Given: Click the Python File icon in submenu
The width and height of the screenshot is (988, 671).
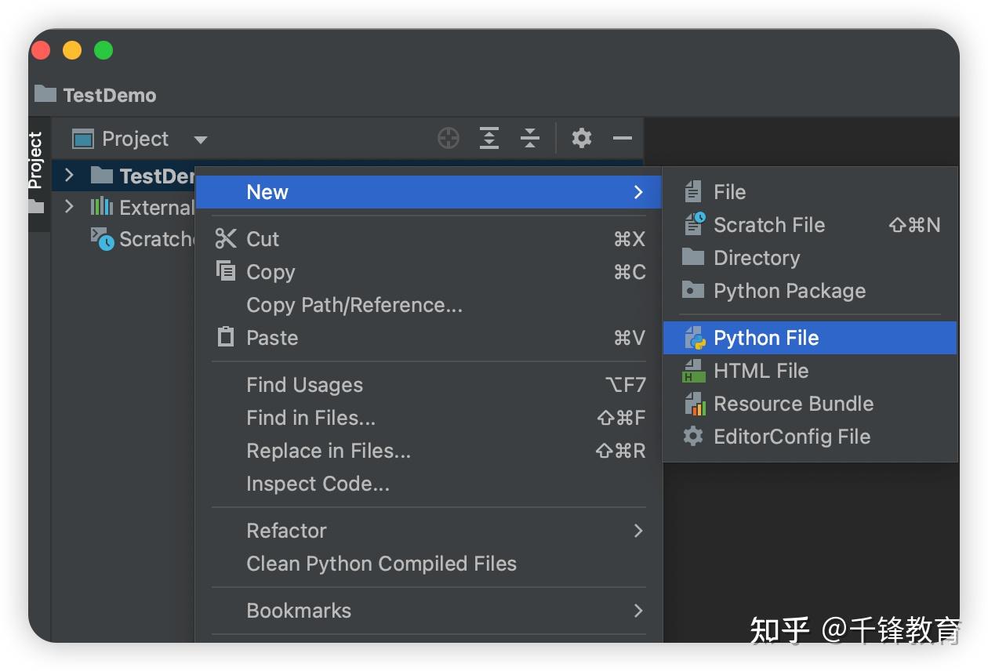Looking at the screenshot, I should click(694, 339).
